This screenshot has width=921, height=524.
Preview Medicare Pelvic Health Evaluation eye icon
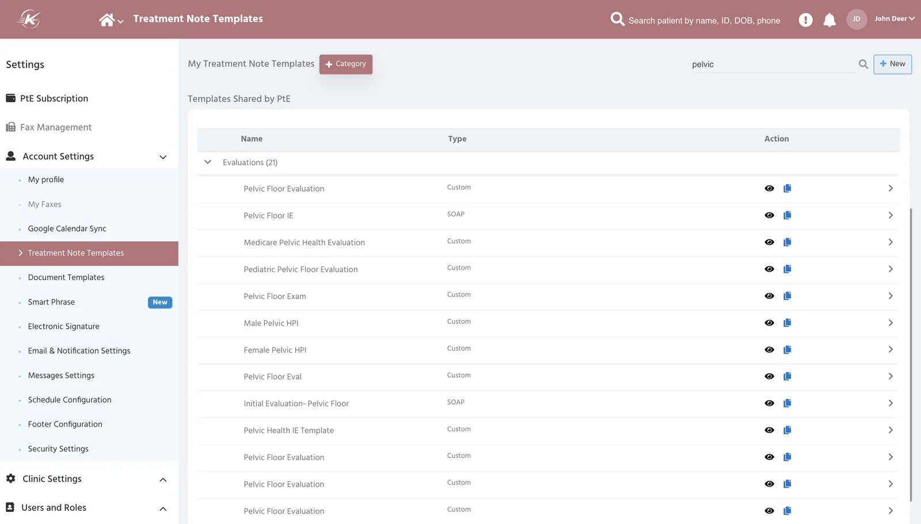click(x=769, y=242)
